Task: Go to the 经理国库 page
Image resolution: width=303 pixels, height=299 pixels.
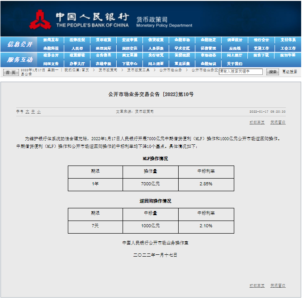Action: pos(104,48)
